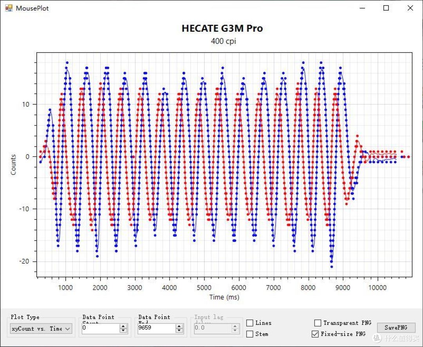The height and width of the screenshot is (347, 423).
Task: Enable the Stem checkbox
Action: [x=250, y=334]
